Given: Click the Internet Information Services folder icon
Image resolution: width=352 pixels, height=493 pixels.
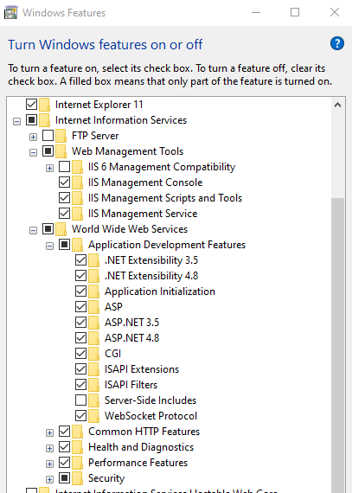Looking at the screenshot, I should point(45,120).
